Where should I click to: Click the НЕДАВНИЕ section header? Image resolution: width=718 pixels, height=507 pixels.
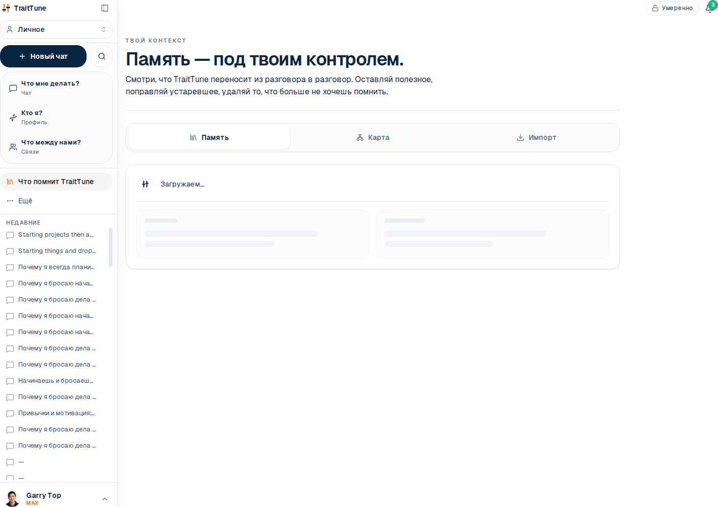pos(23,223)
